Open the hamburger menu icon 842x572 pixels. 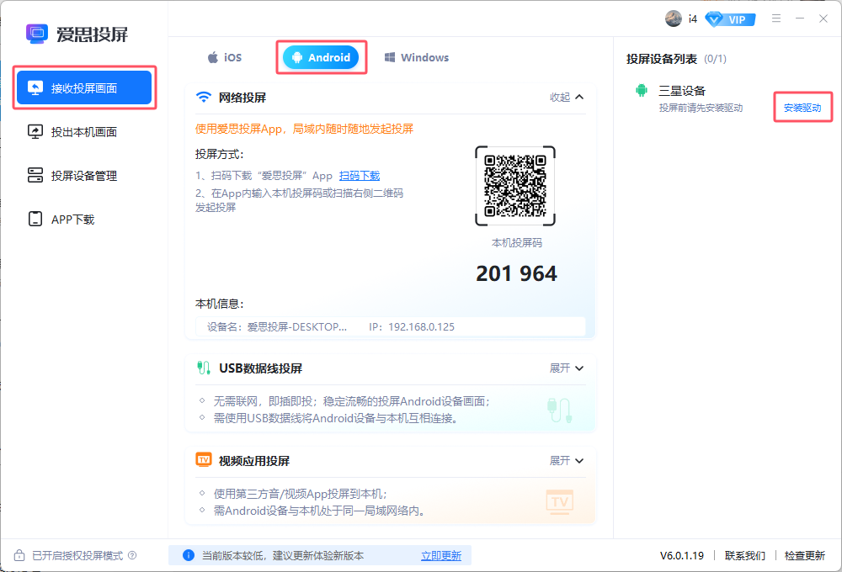click(x=775, y=19)
